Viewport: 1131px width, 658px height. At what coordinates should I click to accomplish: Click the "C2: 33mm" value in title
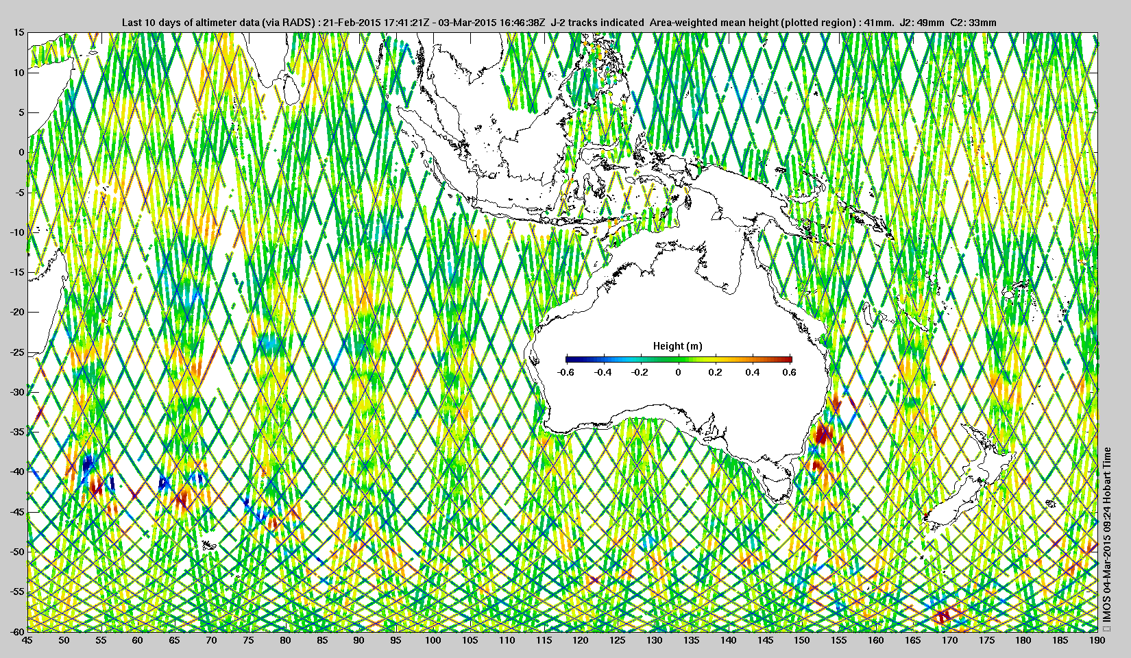(973, 23)
